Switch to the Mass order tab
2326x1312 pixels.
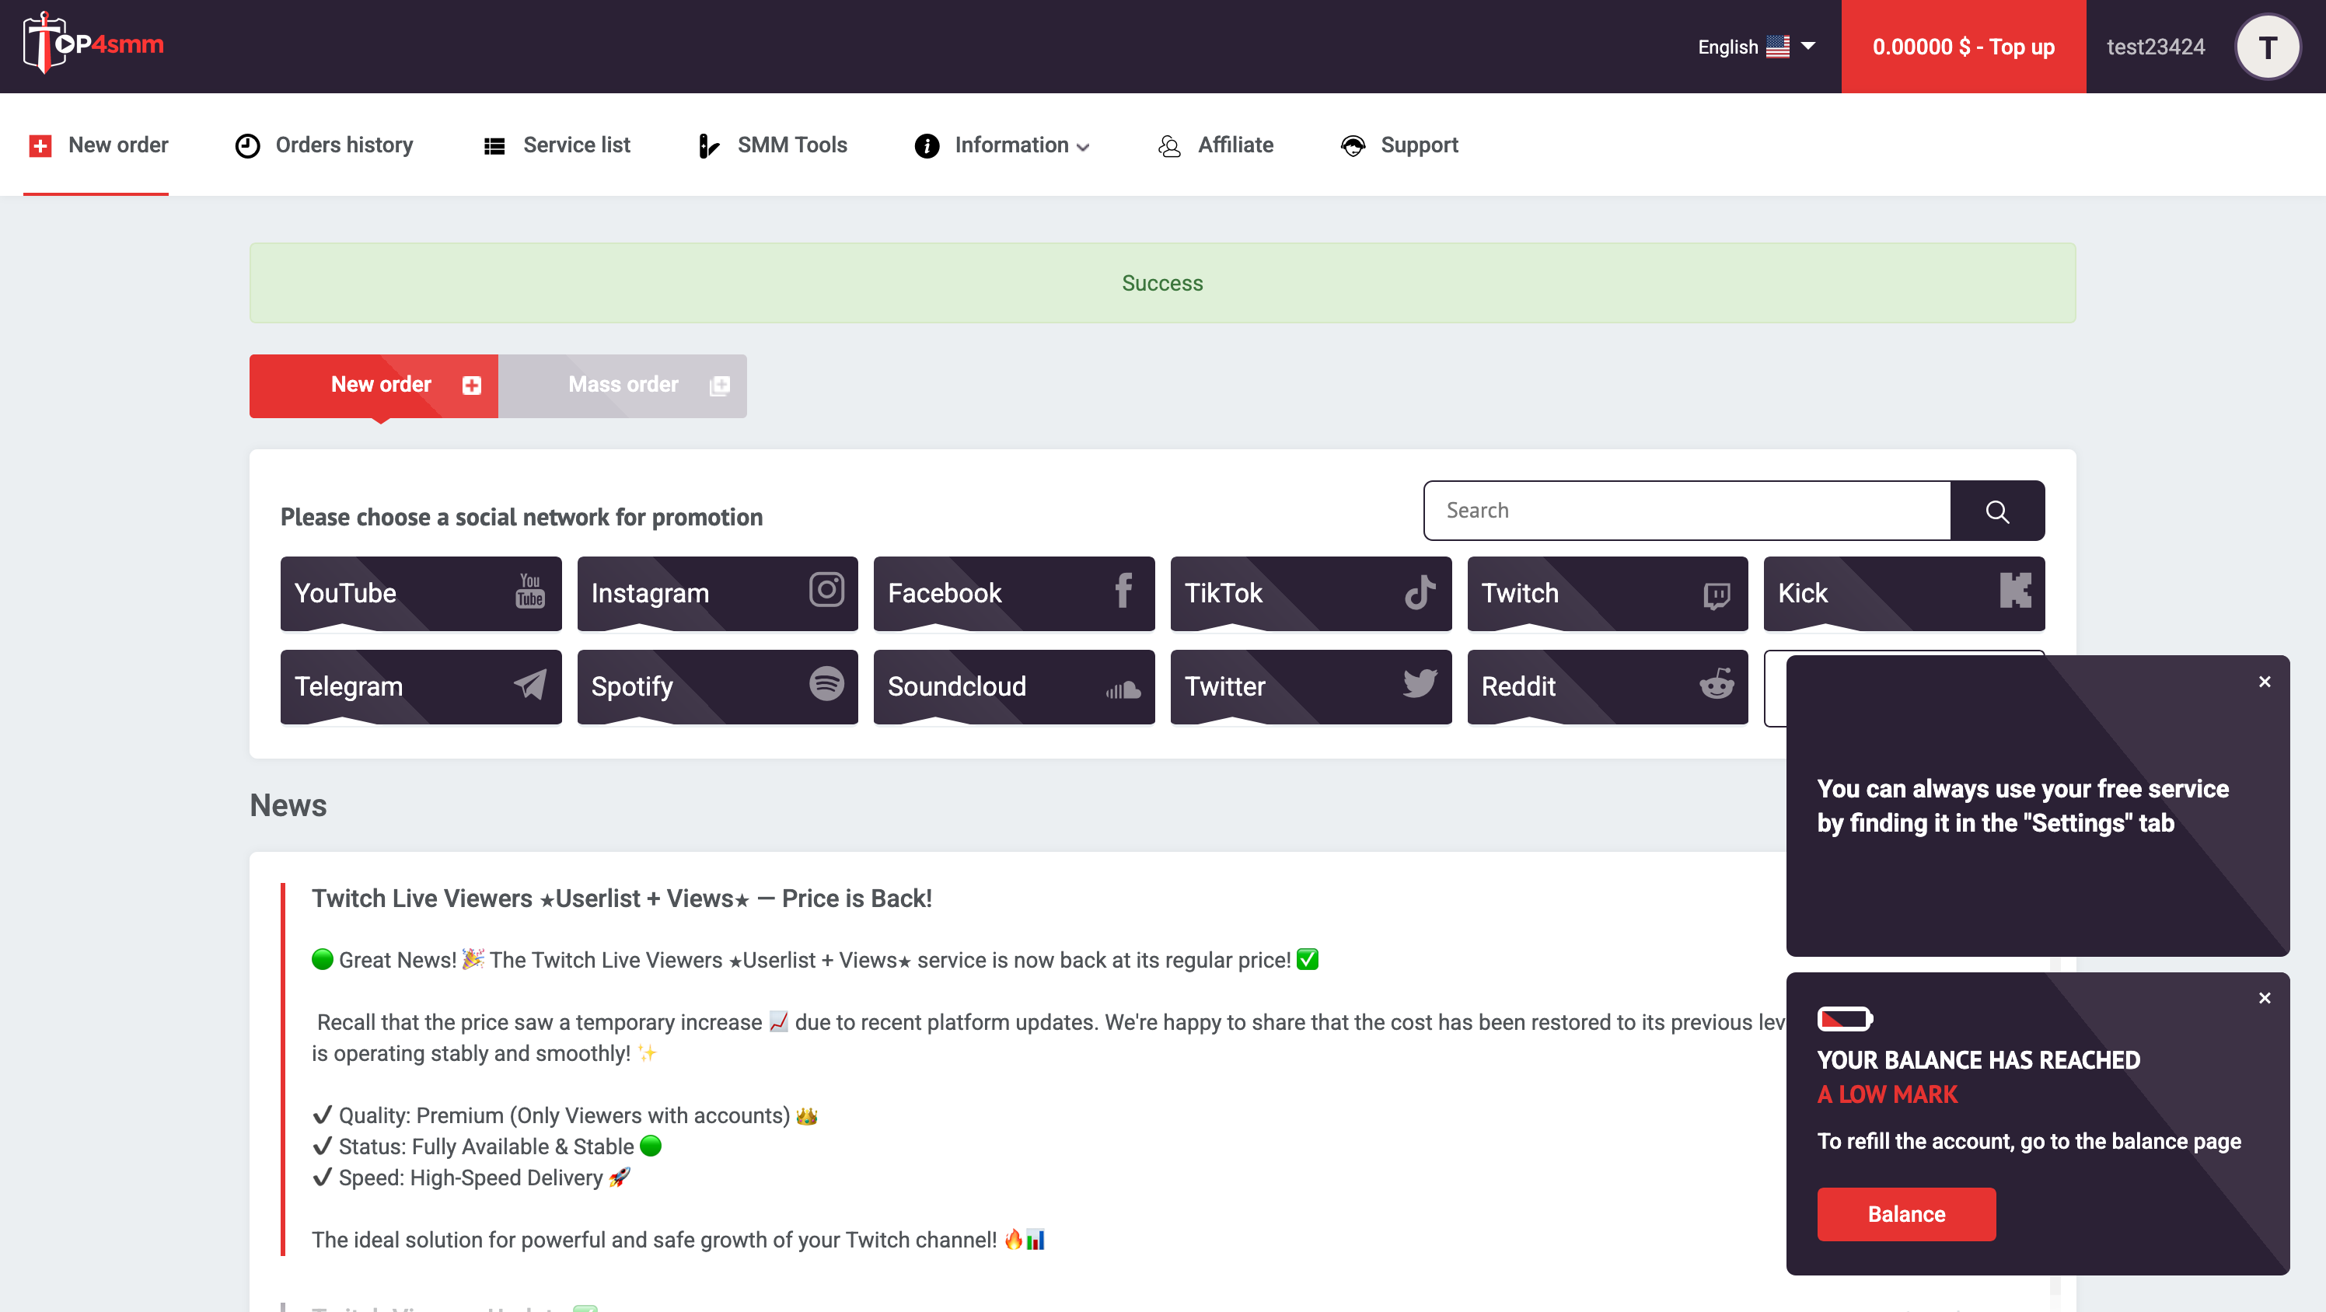click(623, 386)
